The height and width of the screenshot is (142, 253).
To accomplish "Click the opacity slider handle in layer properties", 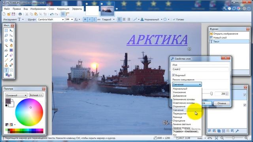I will click(x=211, y=93).
